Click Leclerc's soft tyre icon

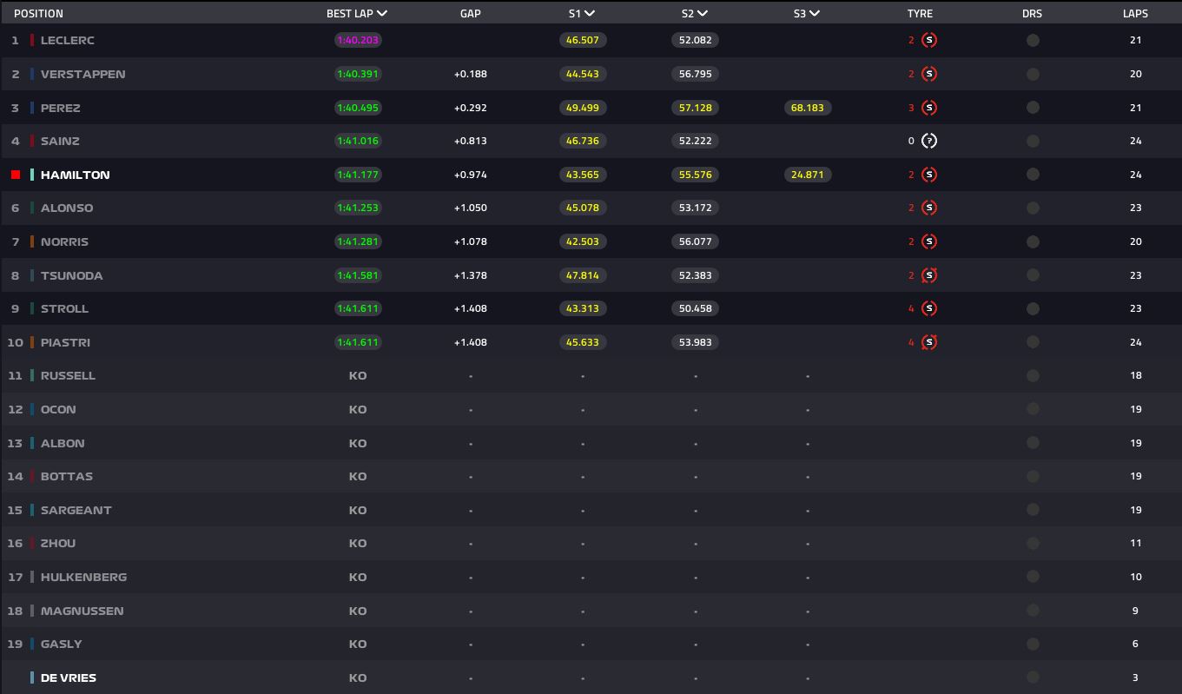pyautogui.click(x=929, y=40)
